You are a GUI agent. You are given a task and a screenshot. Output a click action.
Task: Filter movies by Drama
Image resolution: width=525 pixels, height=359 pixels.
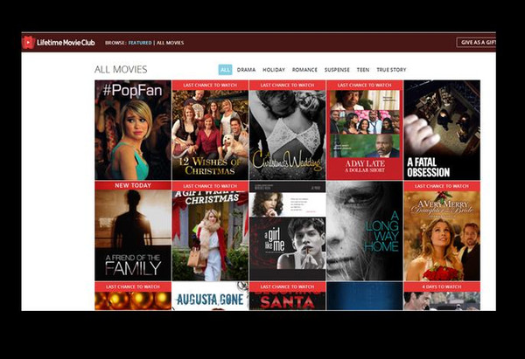[246, 70]
